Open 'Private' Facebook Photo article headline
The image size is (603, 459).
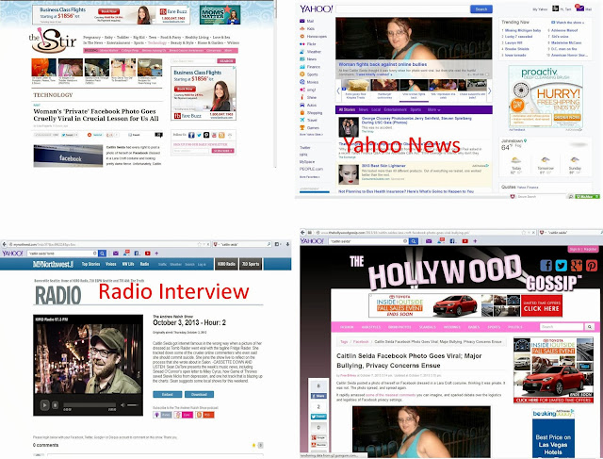[96, 115]
